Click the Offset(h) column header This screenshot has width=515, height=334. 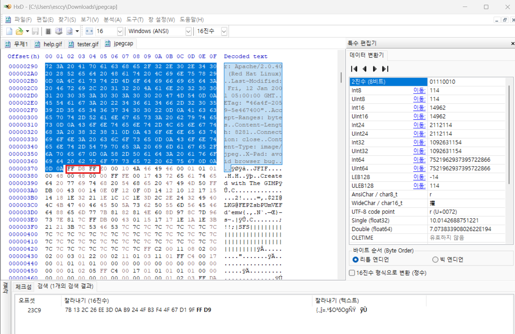[23, 57]
